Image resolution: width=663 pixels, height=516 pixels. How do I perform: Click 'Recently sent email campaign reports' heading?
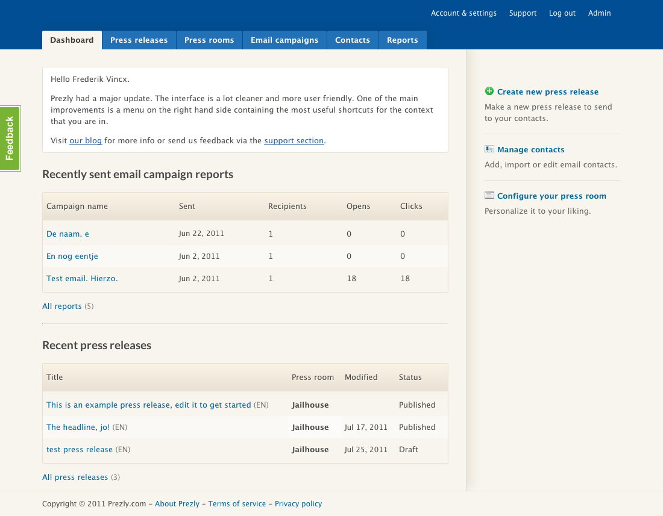(138, 175)
